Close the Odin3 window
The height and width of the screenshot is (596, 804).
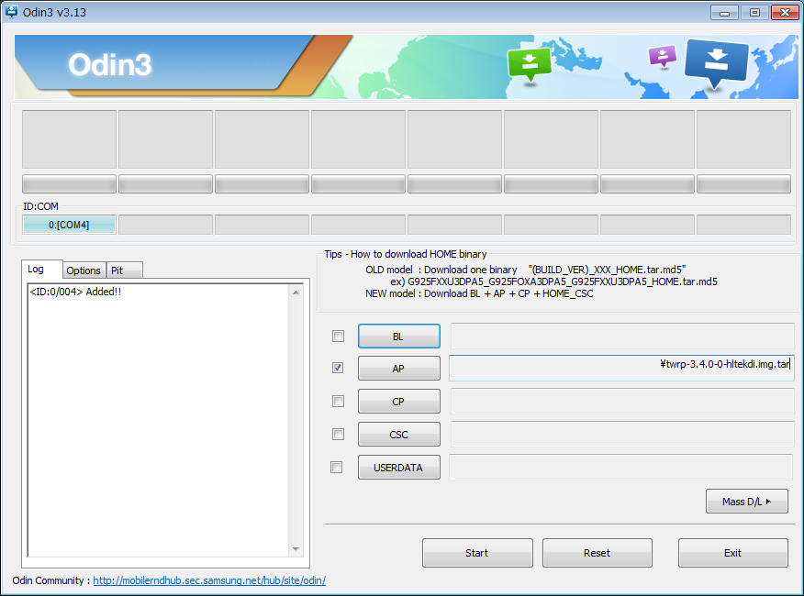click(x=785, y=13)
